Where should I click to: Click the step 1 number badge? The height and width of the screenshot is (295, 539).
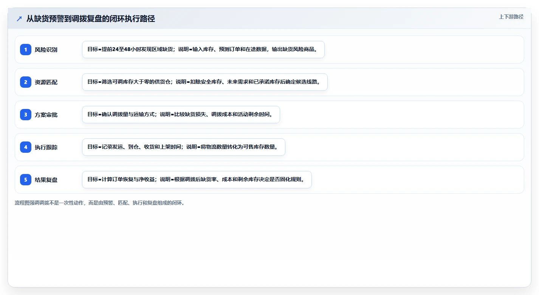pos(26,50)
